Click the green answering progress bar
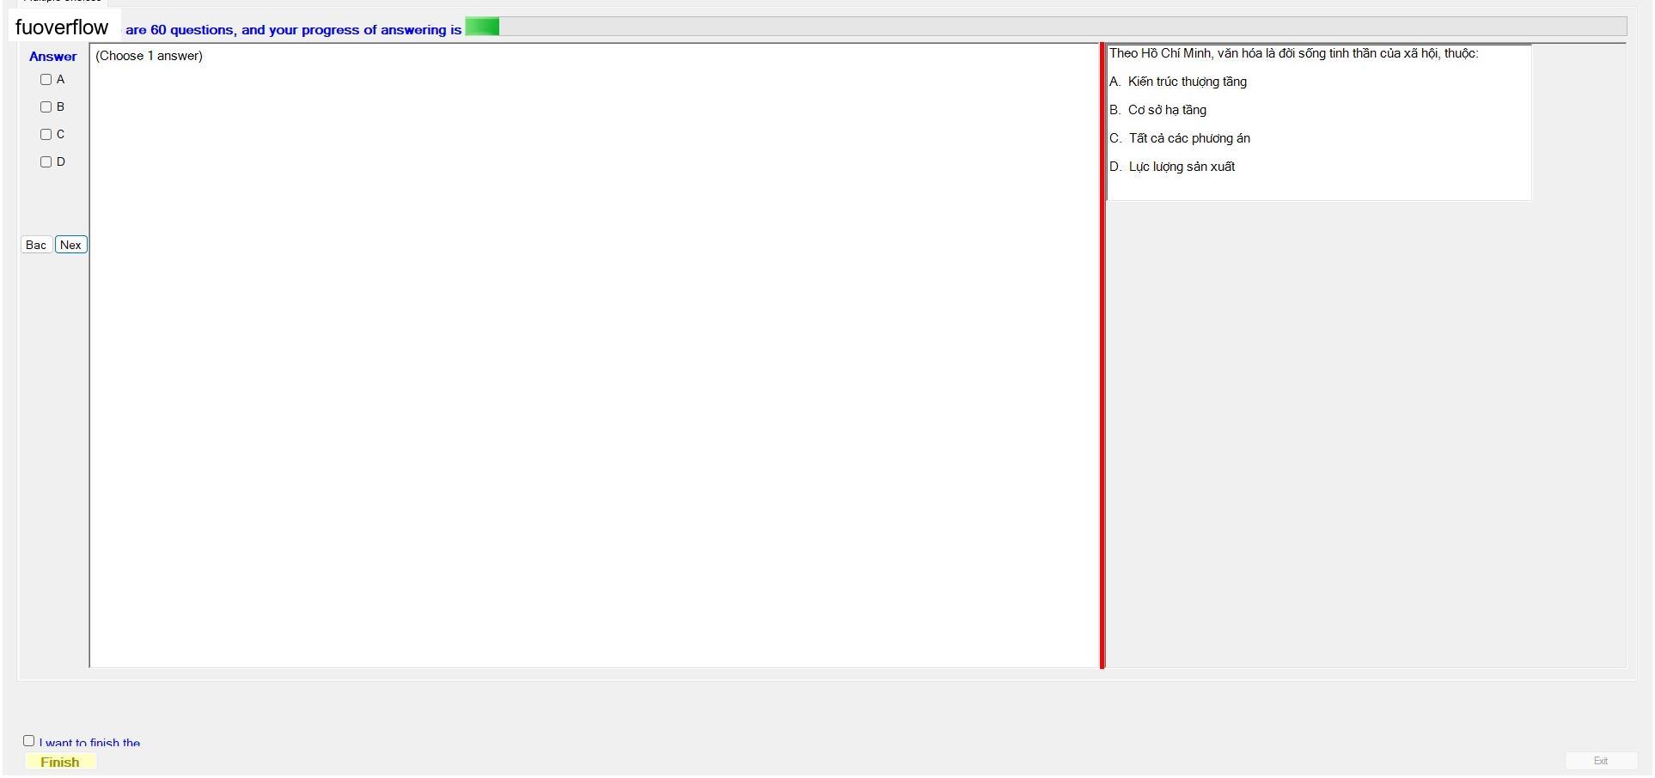The height and width of the screenshot is (778, 1655). tap(1046, 27)
